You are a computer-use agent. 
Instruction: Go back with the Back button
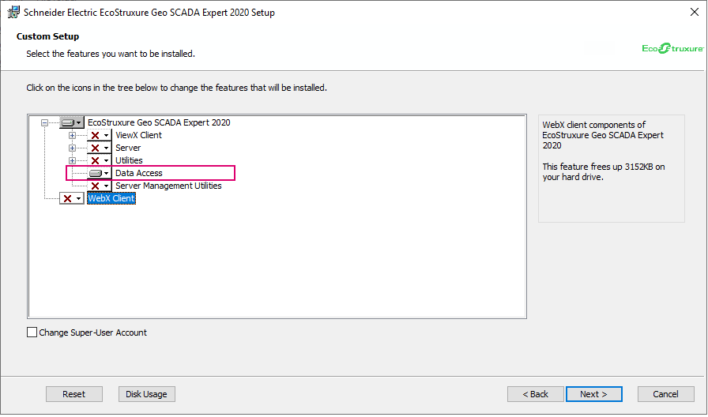click(535, 394)
